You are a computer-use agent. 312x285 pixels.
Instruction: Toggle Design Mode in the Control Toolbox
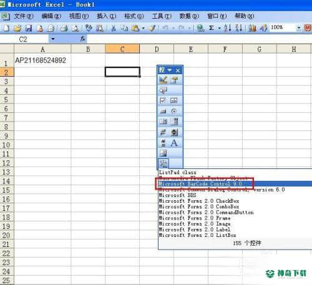pos(163,80)
